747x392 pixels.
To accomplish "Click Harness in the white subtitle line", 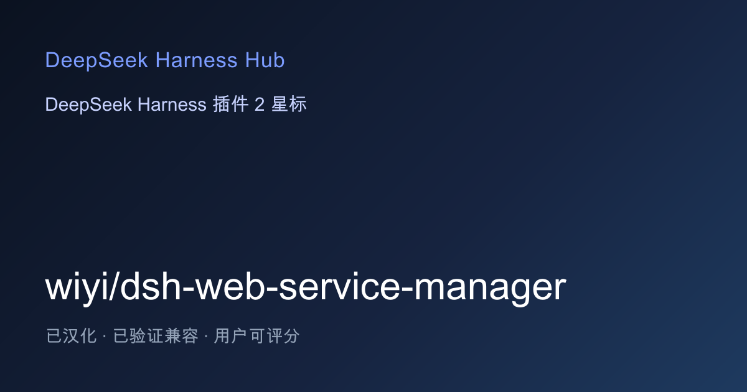I will coord(172,105).
